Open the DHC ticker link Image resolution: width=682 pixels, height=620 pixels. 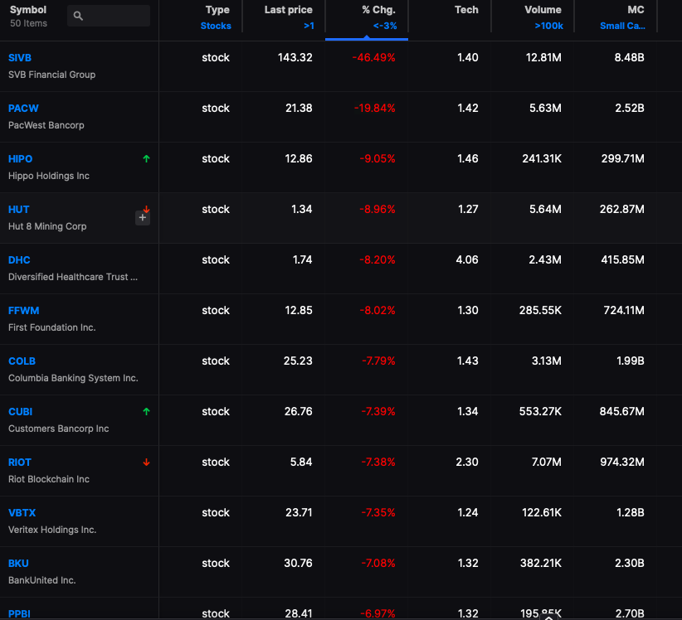tap(19, 259)
